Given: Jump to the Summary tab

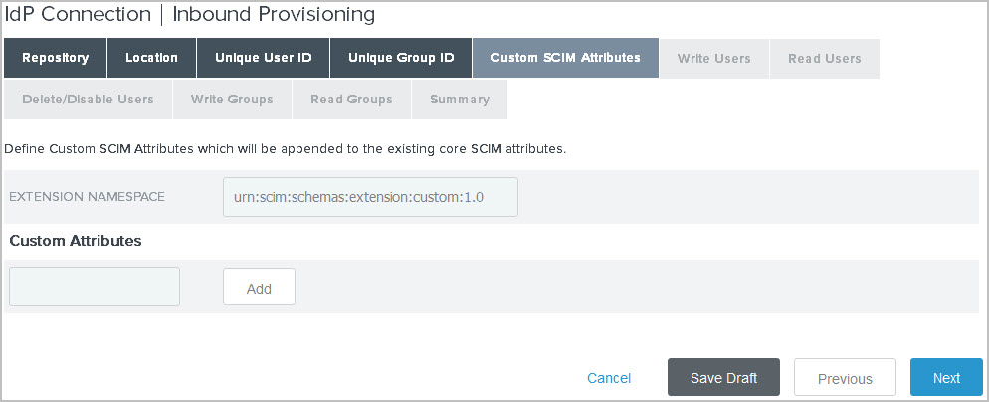Looking at the screenshot, I should (460, 100).
